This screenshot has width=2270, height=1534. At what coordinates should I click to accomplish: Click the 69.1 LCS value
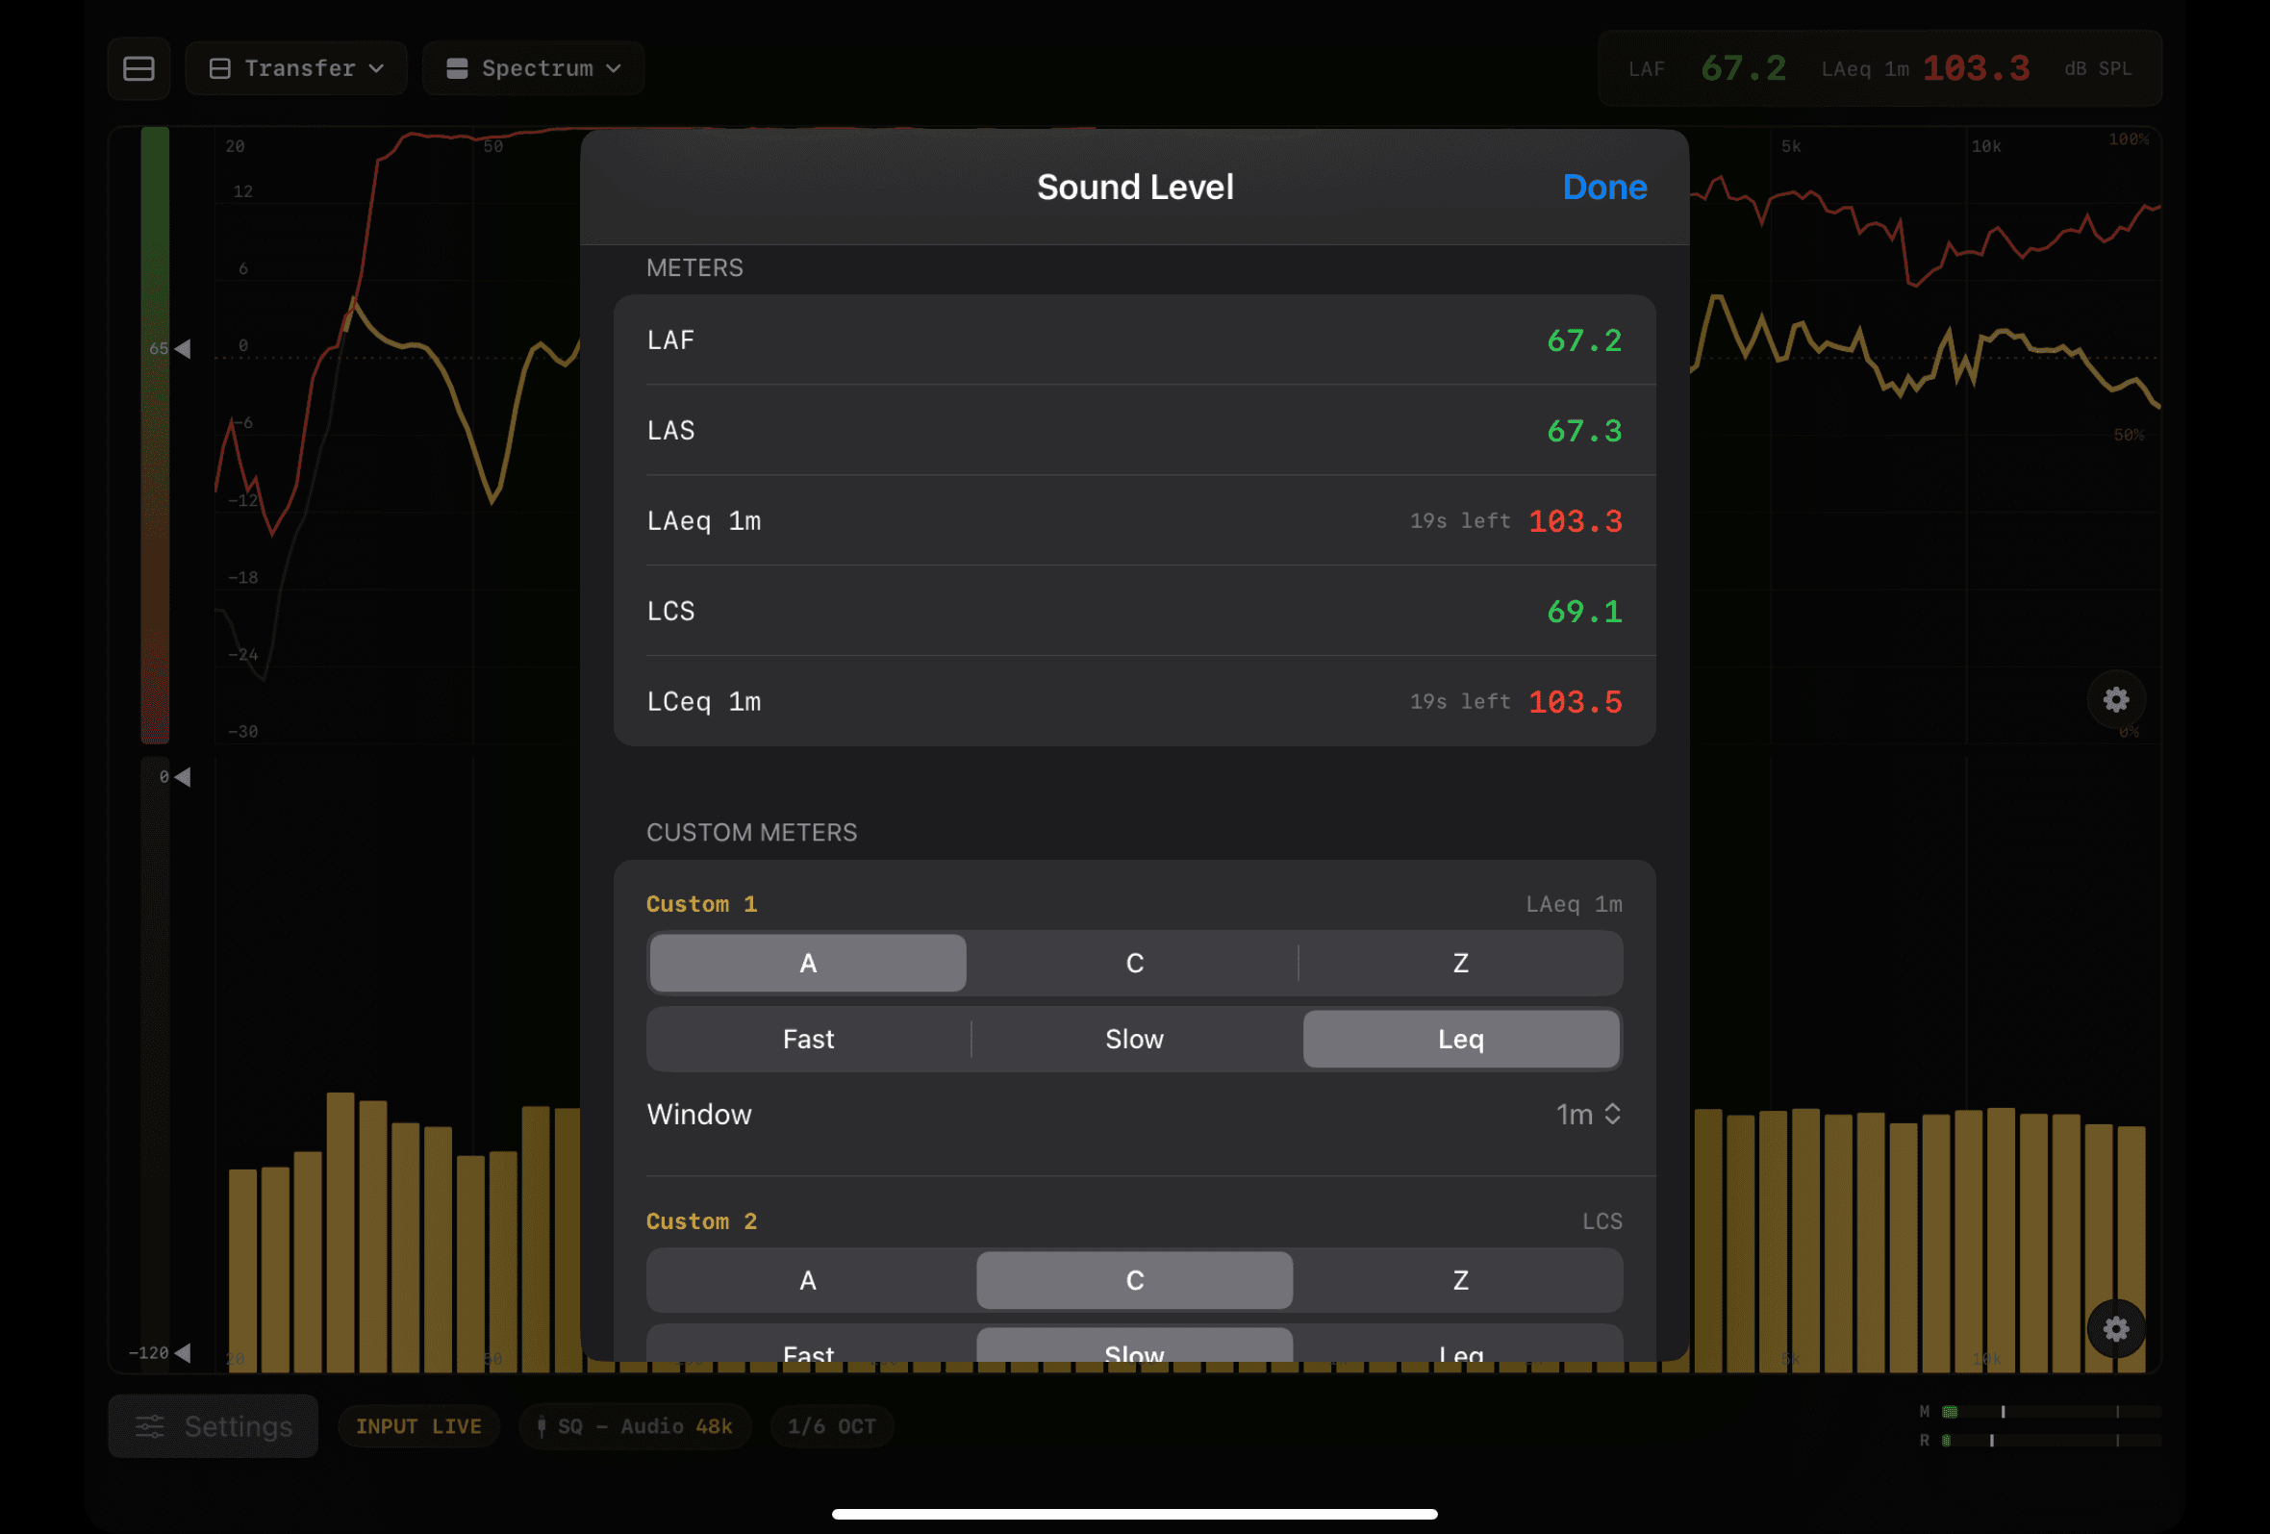(1584, 612)
